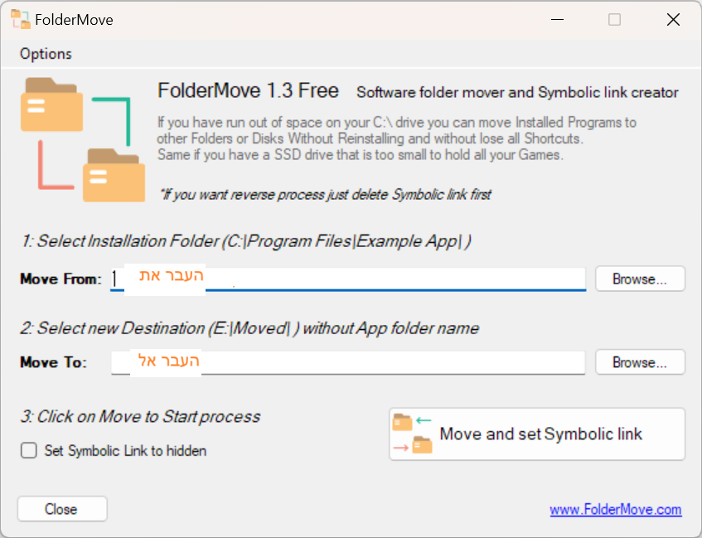Click the reverse process Symbolic link note

coord(326,195)
